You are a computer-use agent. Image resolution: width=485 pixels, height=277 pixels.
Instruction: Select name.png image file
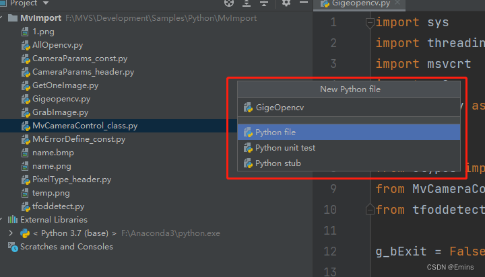tap(52, 166)
